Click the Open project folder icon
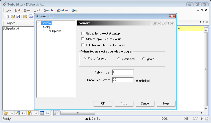 point(25,16)
